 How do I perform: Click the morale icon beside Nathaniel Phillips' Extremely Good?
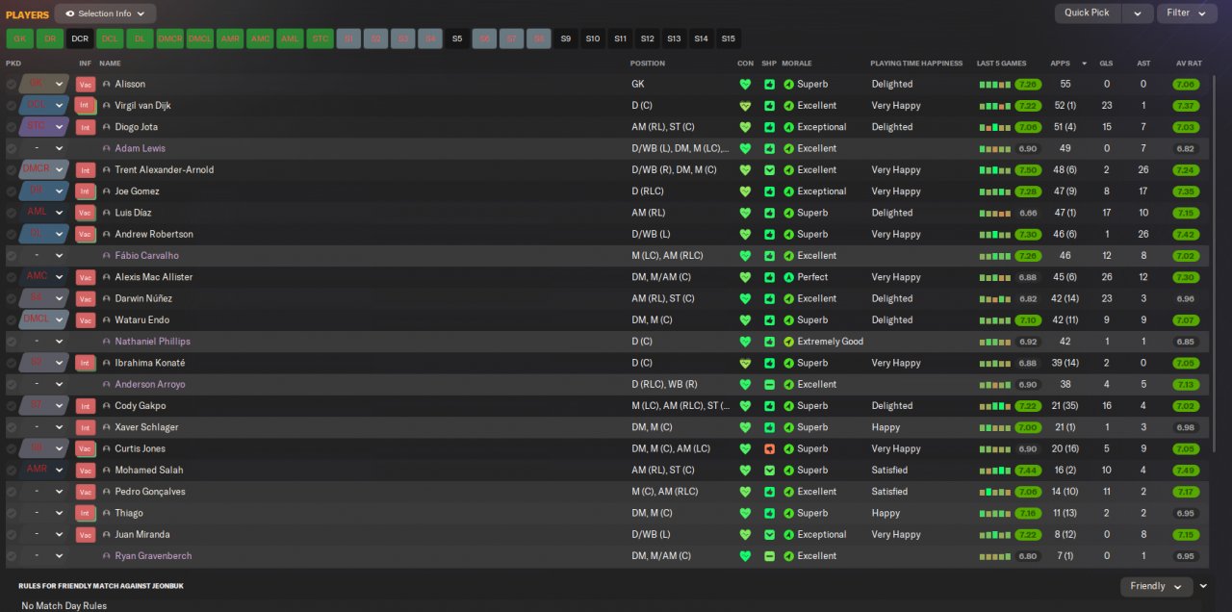pyautogui.click(x=788, y=342)
